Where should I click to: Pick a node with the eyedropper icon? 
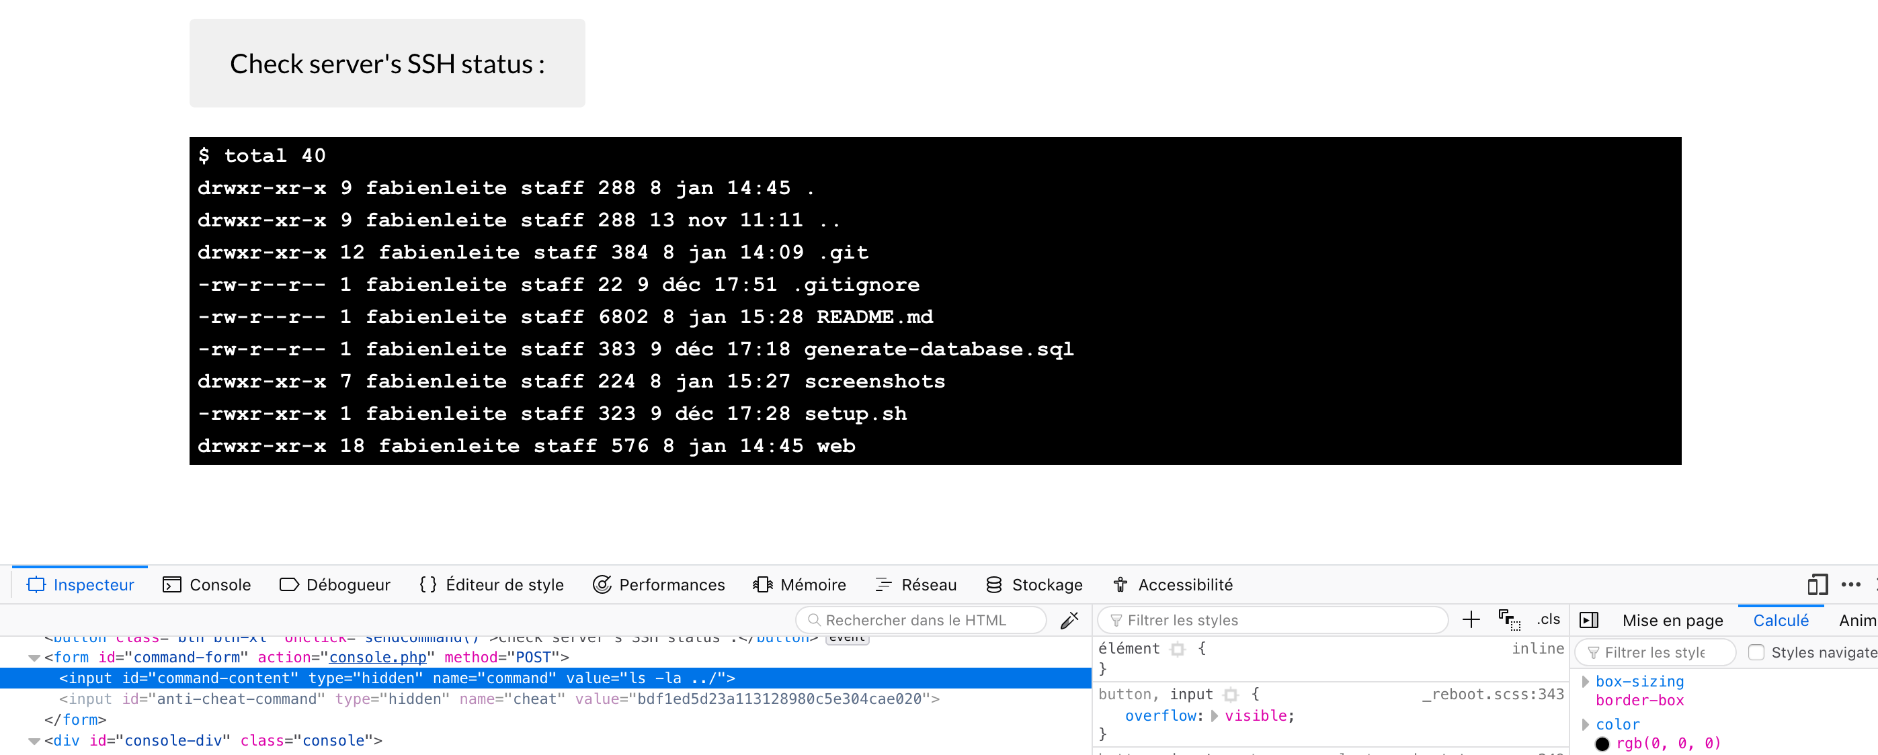[1069, 620]
